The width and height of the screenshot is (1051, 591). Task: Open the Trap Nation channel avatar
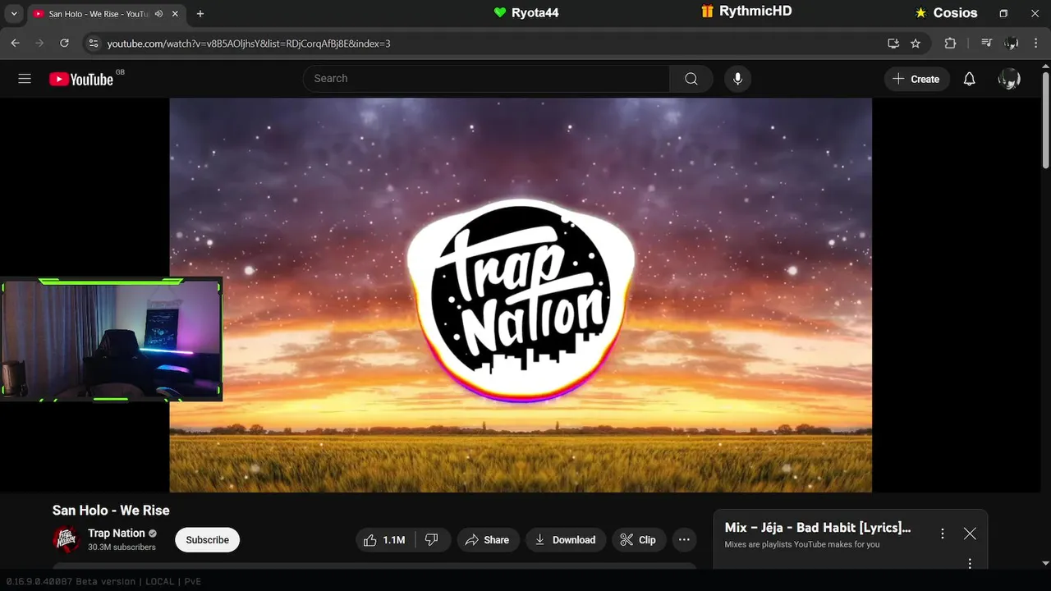[x=66, y=539]
